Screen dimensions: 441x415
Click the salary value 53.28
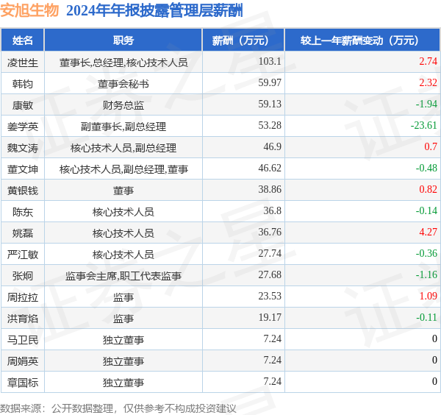pyautogui.click(x=270, y=126)
